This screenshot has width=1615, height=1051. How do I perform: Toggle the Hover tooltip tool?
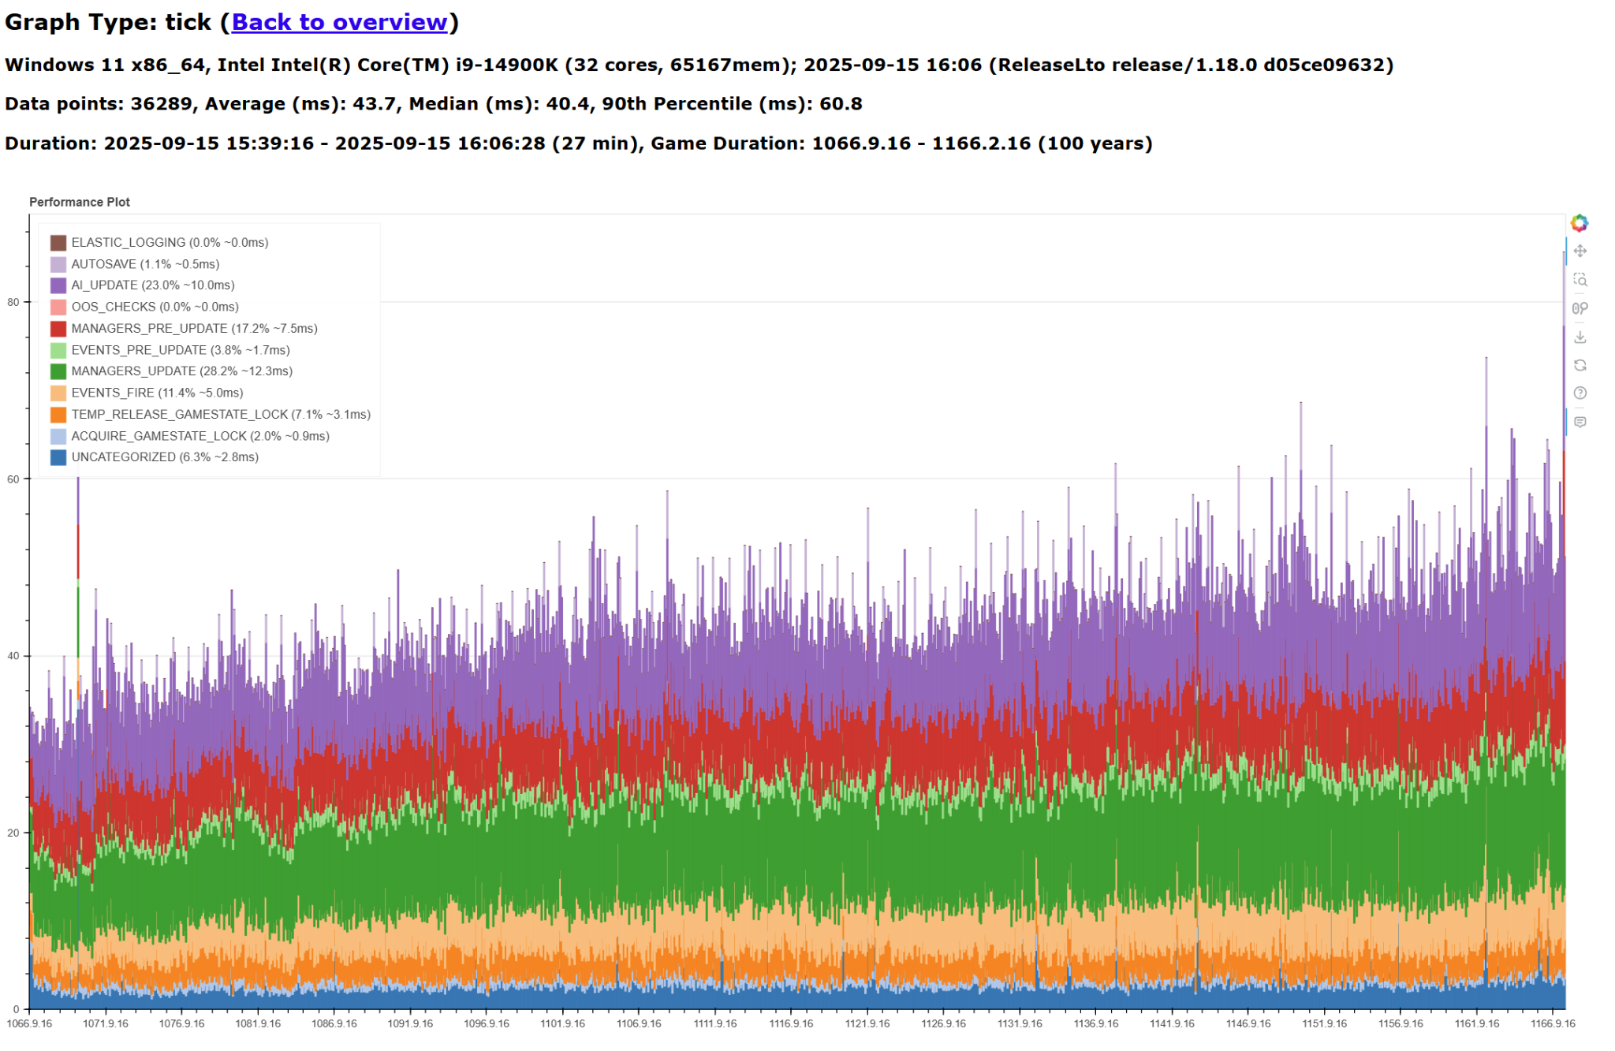(1580, 422)
